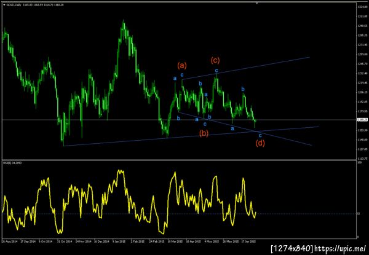Viewport: 369px width, 255px height.
Task: Click the yellow RSI line highest peak
Action: click(121, 171)
